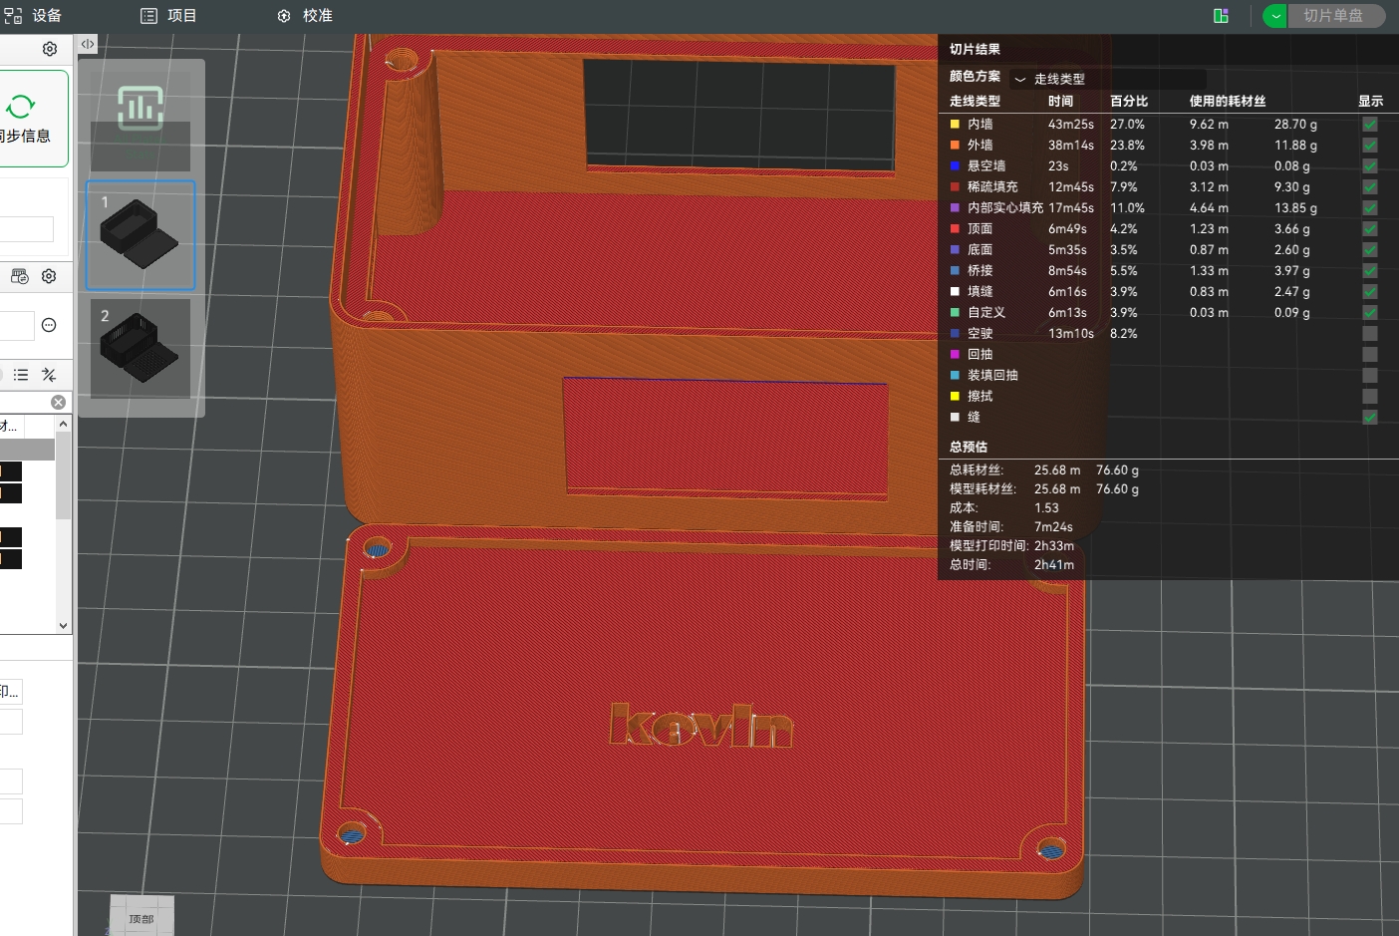The width and height of the screenshot is (1399, 936).
Task: Open the 校准 (Calibration) menu
Action: (x=305, y=16)
